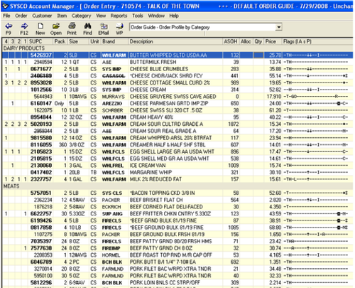The height and width of the screenshot is (288, 355).
Task: Select MILK 2% REDUCED FAT row
Action: [177, 179]
